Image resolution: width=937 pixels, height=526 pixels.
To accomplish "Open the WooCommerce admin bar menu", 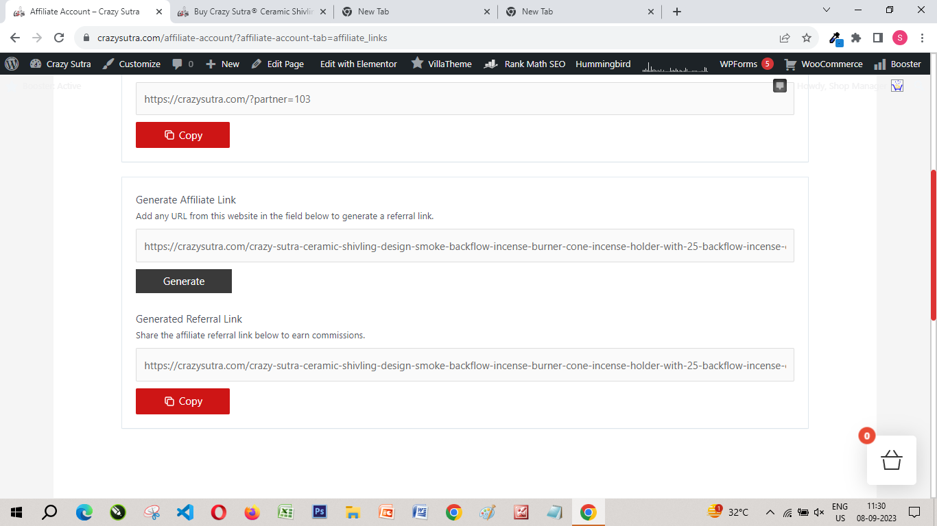I will coord(823,64).
